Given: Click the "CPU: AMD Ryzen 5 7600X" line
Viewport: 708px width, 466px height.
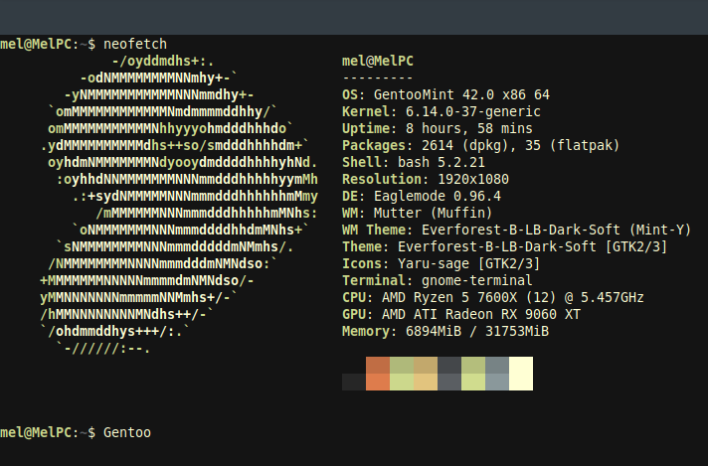Looking at the screenshot, I should 492,298.
